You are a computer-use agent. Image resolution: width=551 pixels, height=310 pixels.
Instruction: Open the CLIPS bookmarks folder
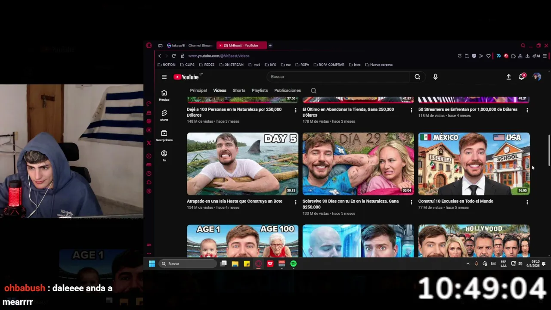[x=187, y=65]
